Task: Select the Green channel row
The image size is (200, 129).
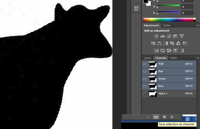Action: 170,79
